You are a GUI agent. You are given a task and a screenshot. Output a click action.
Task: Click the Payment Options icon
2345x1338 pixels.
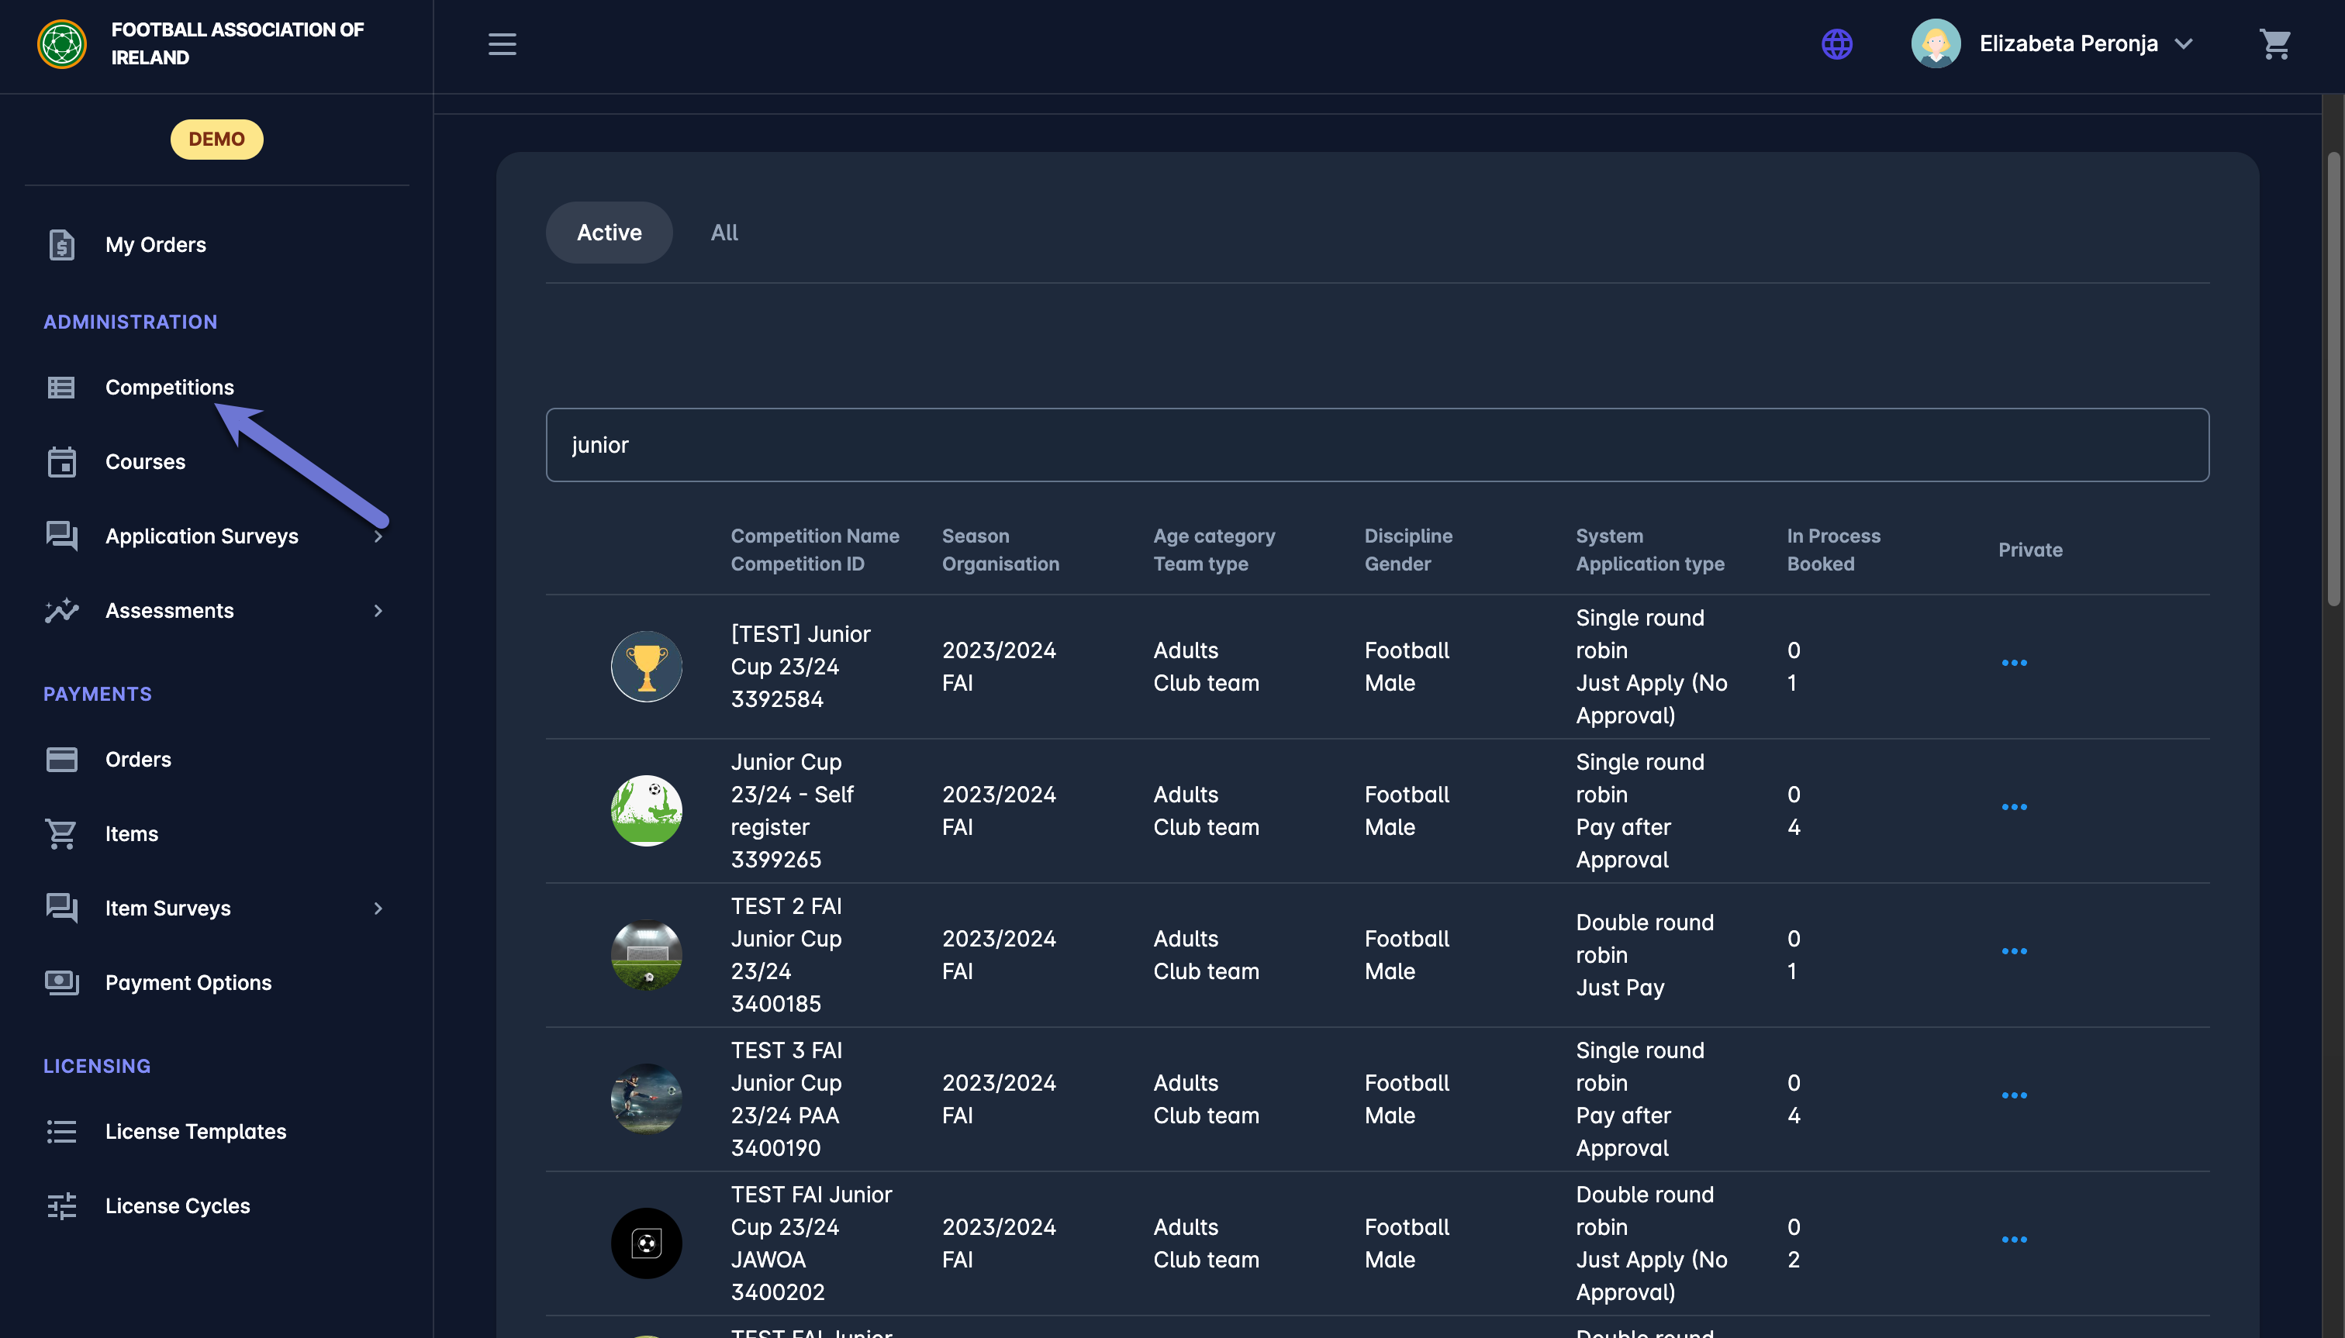tap(61, 982)
